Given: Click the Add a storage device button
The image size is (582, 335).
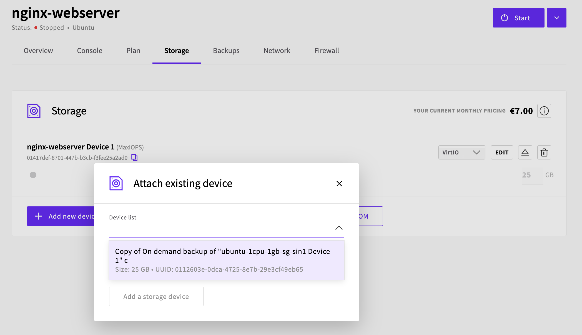Looking at the screenshot, I should point(156,296).
